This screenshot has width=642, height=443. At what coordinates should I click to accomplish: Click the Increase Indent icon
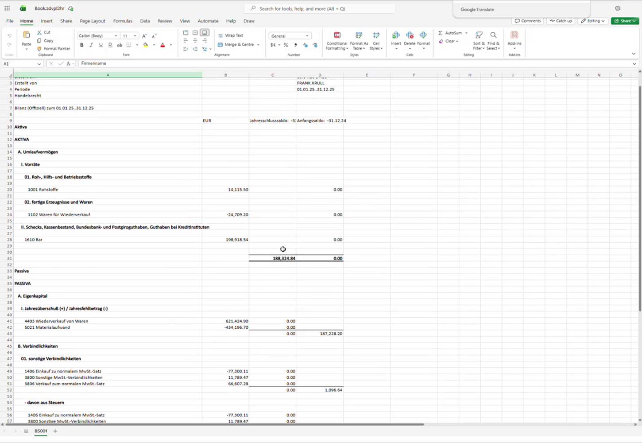[195, 49]
